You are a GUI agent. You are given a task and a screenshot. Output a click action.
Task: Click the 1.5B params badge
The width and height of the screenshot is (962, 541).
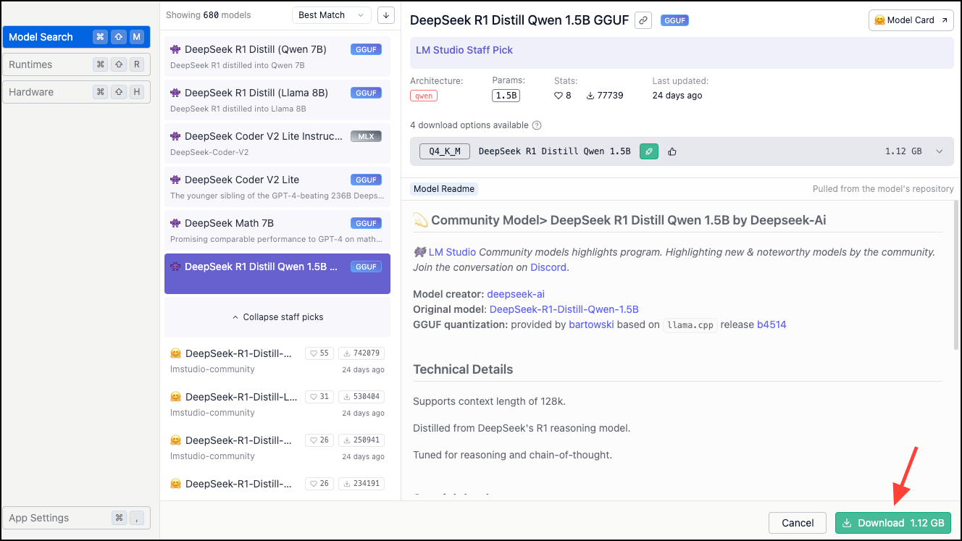[x=506, y=96]
